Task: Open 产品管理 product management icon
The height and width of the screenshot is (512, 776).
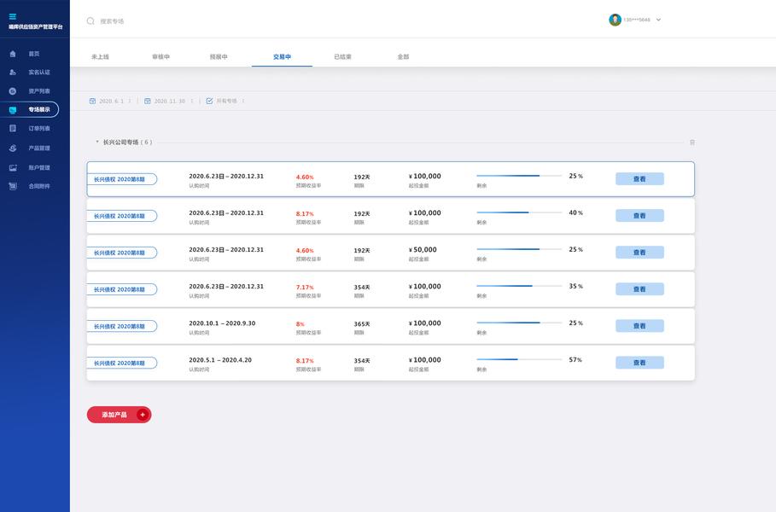Action: coord(13,148)
